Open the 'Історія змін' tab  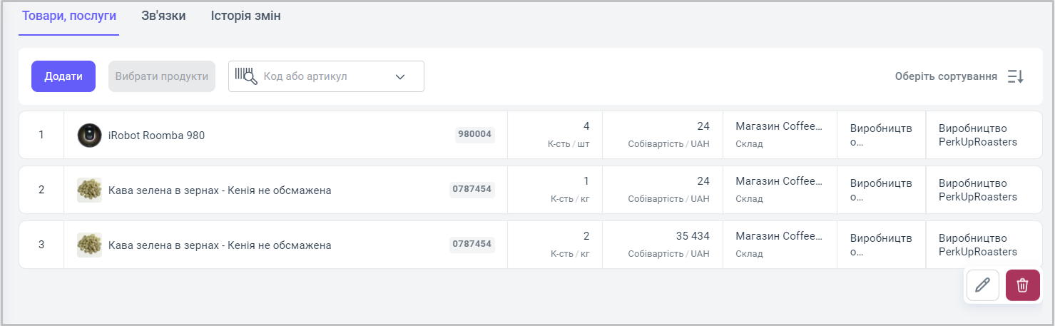pyautogui.click(x=245, y=16)
